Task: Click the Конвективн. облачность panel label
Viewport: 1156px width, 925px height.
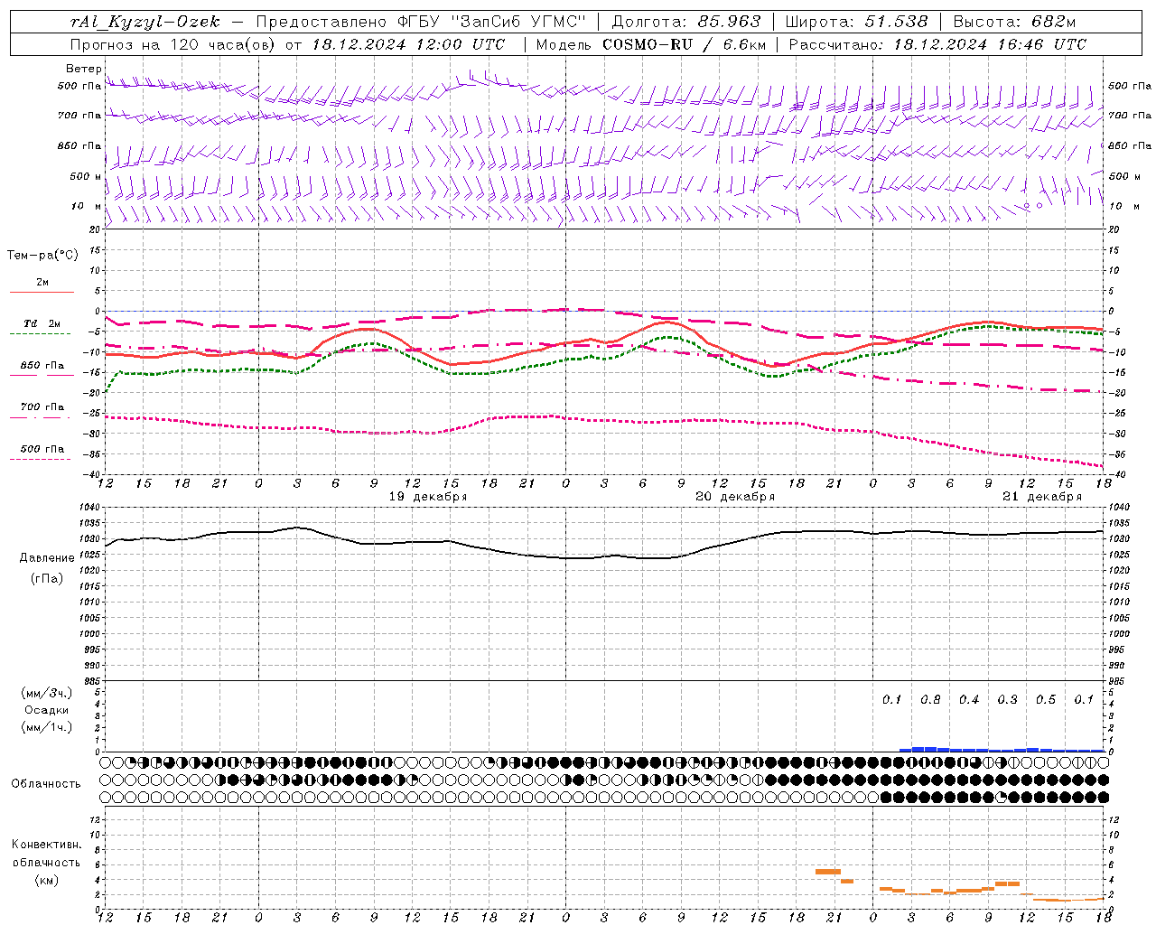Action: 46,854
